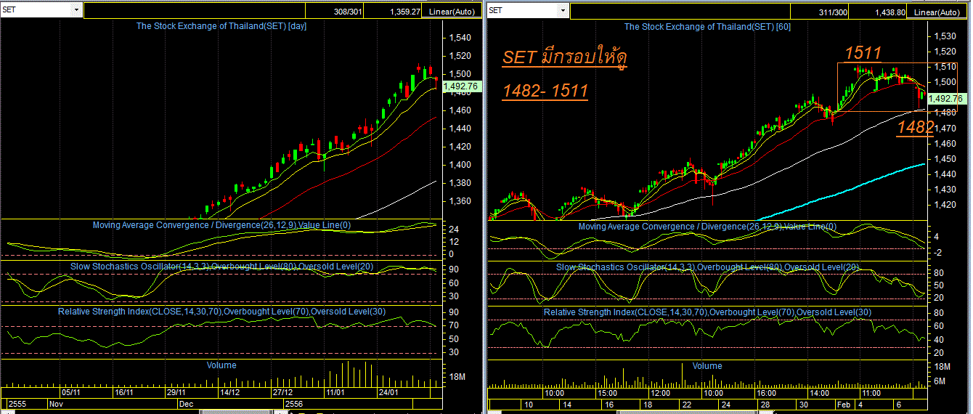Click the 11/01 date on the daily time axis

(336, 392)
